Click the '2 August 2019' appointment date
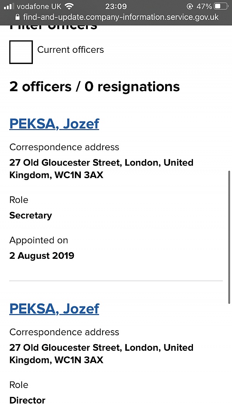This screenshot has height=414, width=232. tap(42, 256)
